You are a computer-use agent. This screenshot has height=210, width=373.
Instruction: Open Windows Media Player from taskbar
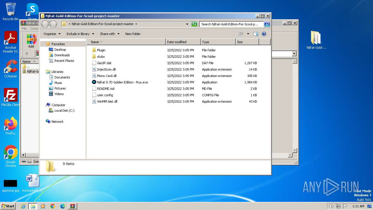(x=43, y=206)
